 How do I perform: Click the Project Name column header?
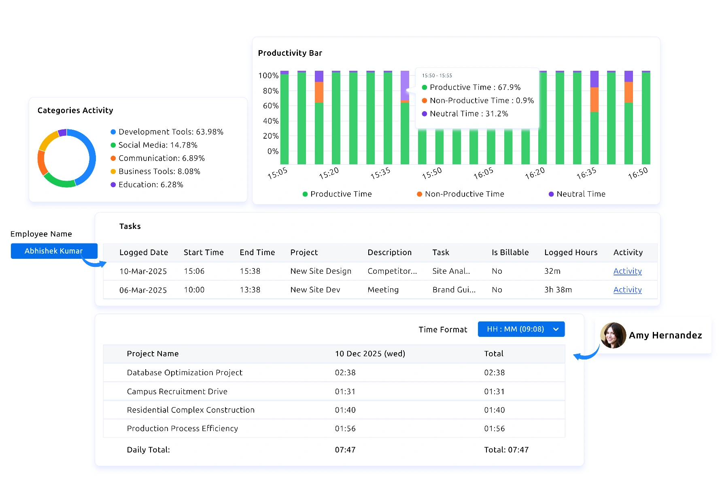tap(153, 353)
